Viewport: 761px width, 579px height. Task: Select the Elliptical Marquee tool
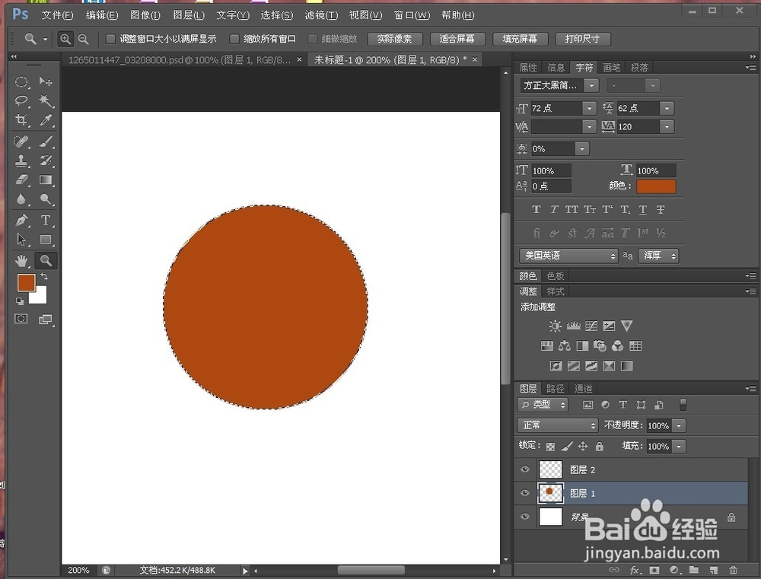(21, 81)
